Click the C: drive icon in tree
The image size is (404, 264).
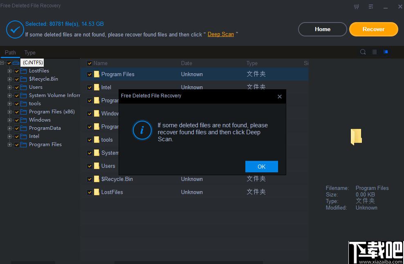coord(16,63)
